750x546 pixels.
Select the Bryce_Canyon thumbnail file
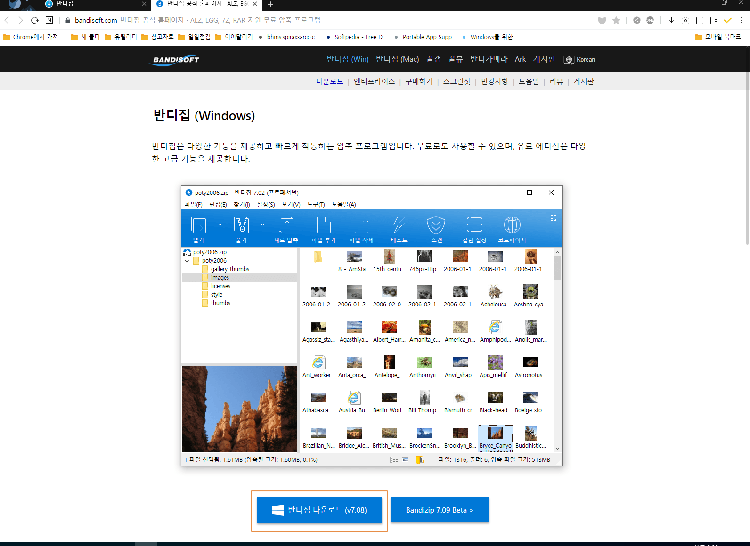pos(496,439)
